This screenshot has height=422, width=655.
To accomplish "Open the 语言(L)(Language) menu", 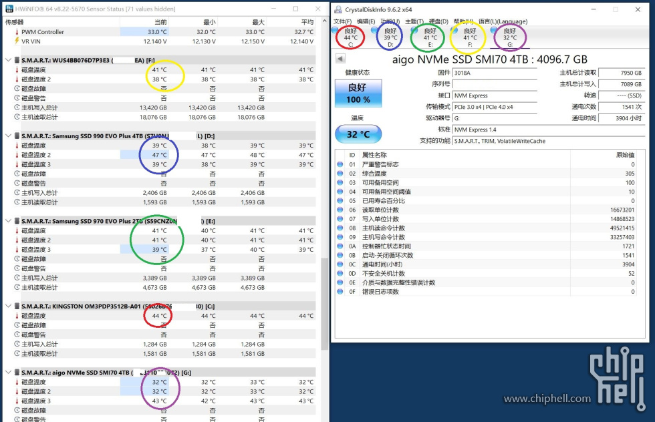I will click(x=503, y=21).
